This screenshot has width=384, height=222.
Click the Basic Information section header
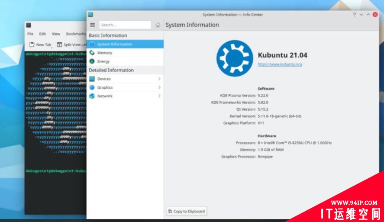(108, 35)
